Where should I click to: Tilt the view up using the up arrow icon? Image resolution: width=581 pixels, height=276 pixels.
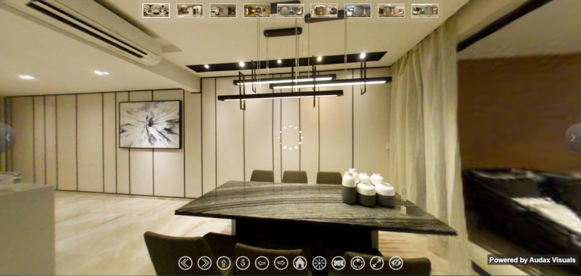pyautogui.click(x=224, y=263)
